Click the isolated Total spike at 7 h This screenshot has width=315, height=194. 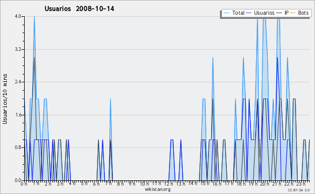(x=110, y=99)
